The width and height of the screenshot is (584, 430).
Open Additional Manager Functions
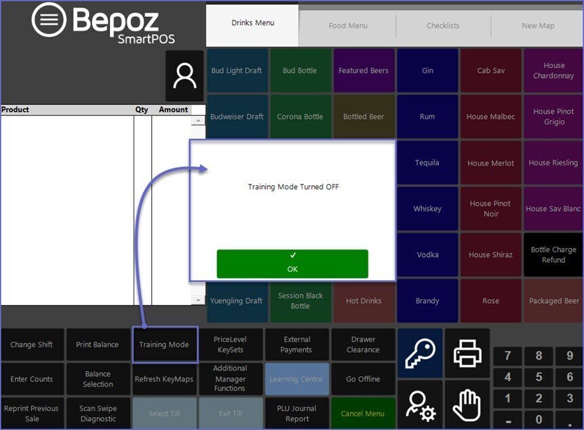point(230,378)
